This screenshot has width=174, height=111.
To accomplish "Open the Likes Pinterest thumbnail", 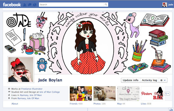I will [x=152, y=93].
